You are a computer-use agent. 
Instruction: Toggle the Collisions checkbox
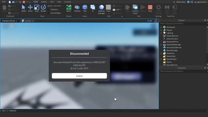click(x=48, y=9)
